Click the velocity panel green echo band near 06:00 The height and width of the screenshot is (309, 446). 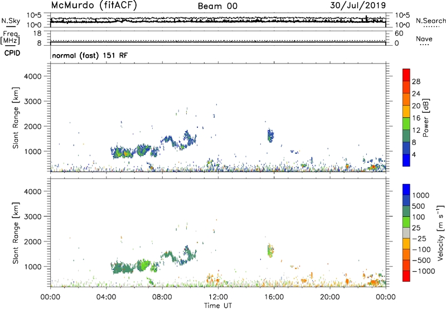[144, 265]
